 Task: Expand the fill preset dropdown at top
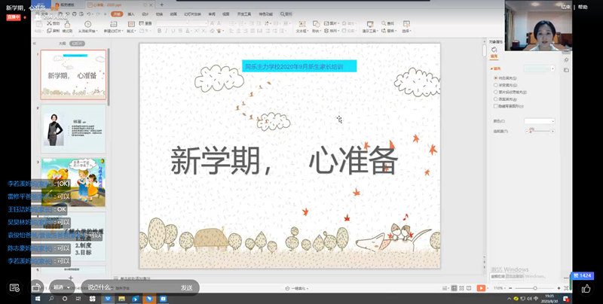pos(538,68)
